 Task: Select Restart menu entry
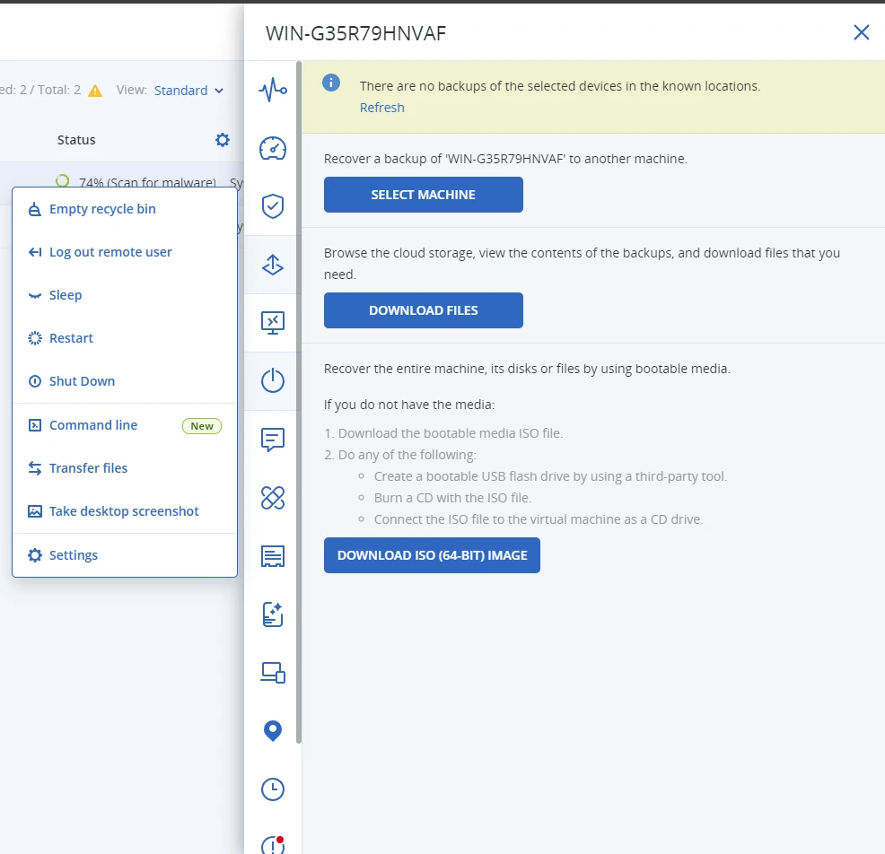tap(124, 338)
